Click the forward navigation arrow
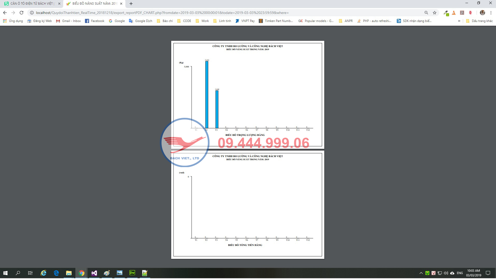This screenshot has width=496, height=279. click(x=13, y=13)
